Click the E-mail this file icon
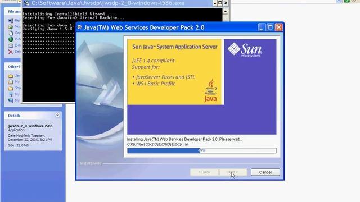The height and width of the screenshot is (202, 360). click(x=11, y=45)
